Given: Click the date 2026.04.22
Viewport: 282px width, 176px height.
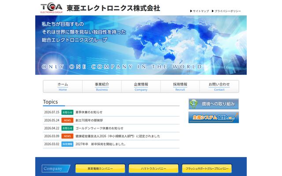Looking at the screenshot, I should [52, 128].
